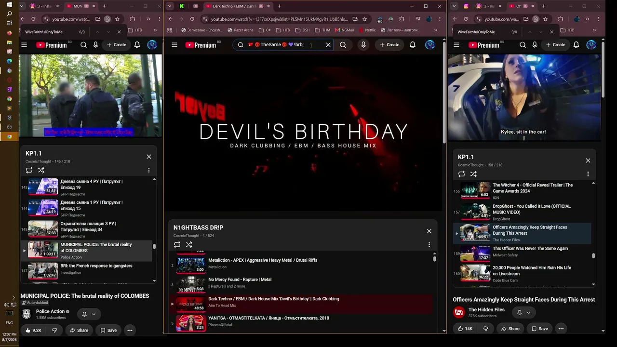The height and width of the screenshot is (347, 617).
Task: Open notifications bell in left YouTube window
Action: (x=137, y=45)
